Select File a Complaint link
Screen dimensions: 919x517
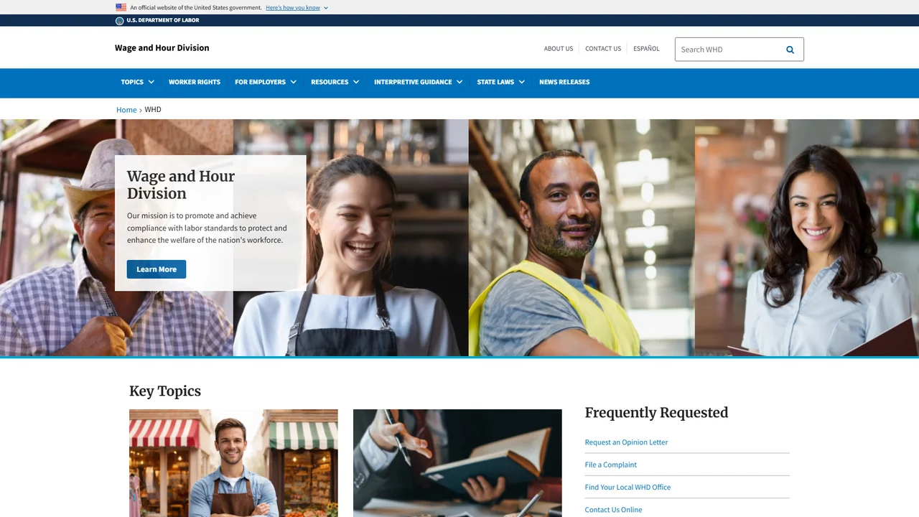(611, 465)
